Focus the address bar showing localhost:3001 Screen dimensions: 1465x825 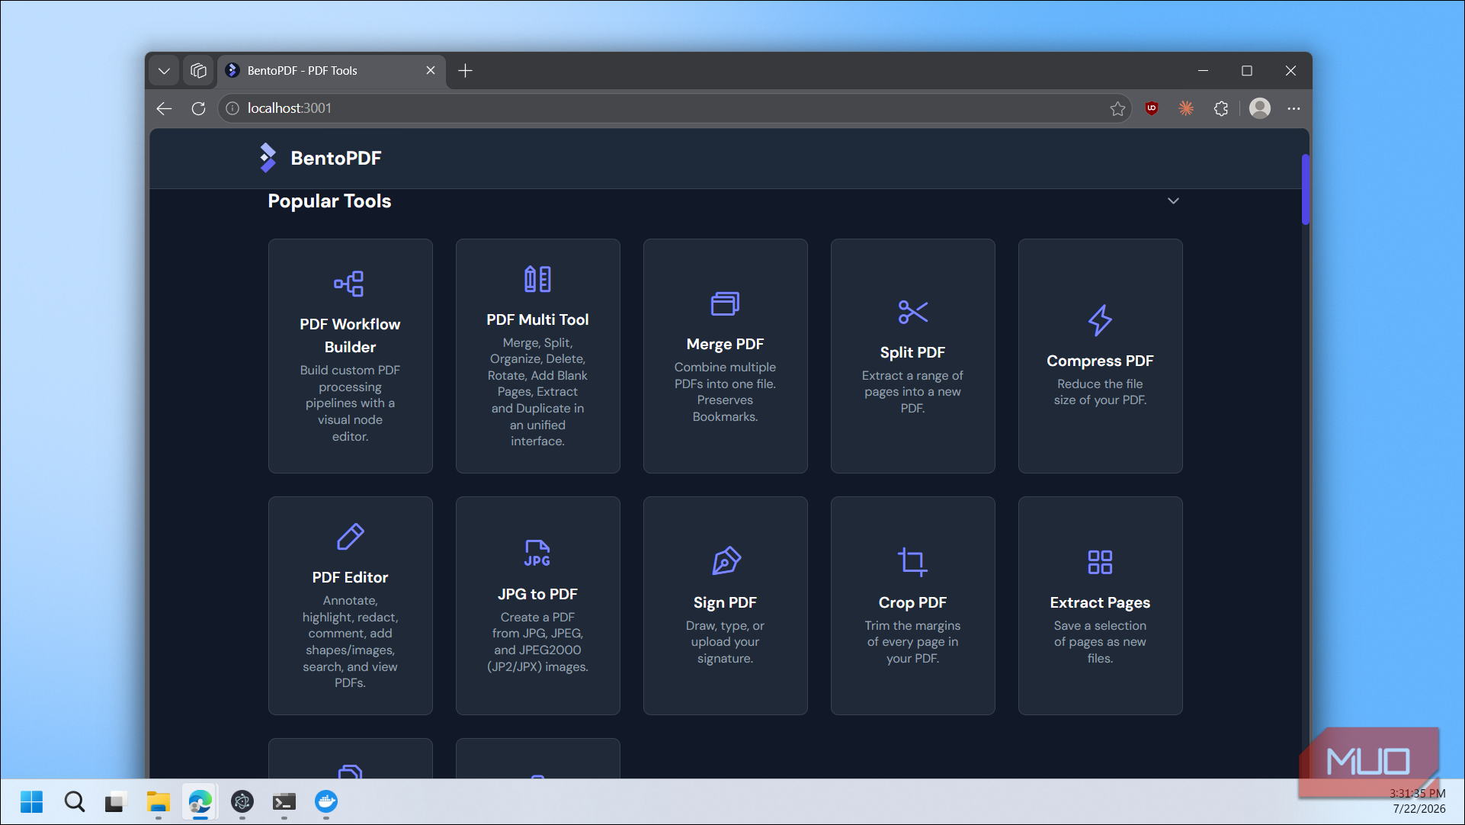[675, 108]
